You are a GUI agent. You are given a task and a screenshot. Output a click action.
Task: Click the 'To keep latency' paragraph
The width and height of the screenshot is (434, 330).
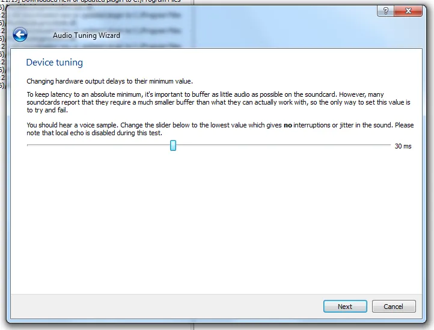(218, 102)
